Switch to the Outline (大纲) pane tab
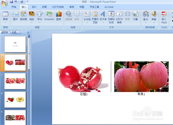 click(14, 33)
